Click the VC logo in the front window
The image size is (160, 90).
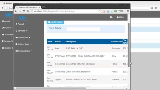click(22, 18)
